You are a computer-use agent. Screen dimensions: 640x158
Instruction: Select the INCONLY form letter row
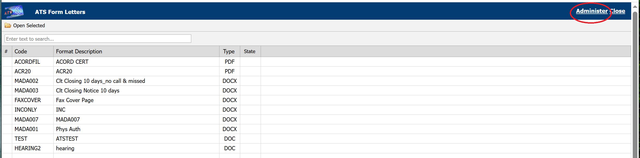tap(26, 110)
